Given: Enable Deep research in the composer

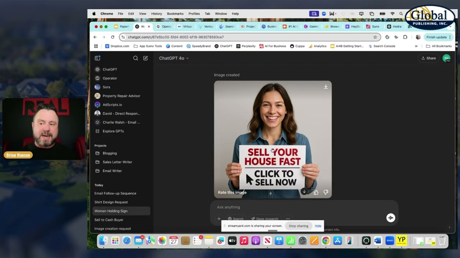Looking at the screenshot, I should point(265,219).
